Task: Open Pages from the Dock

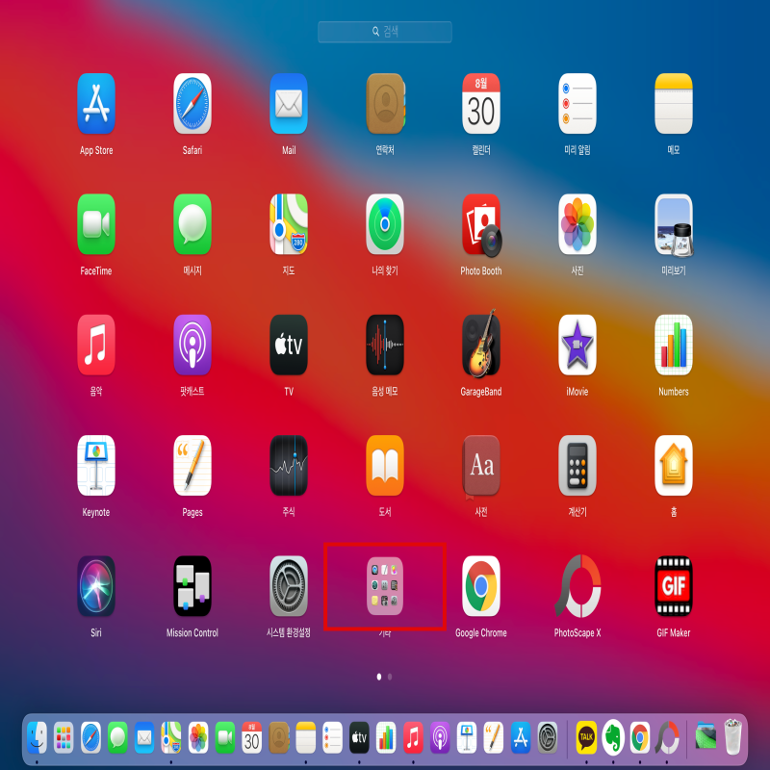Action: pos(494,737)
